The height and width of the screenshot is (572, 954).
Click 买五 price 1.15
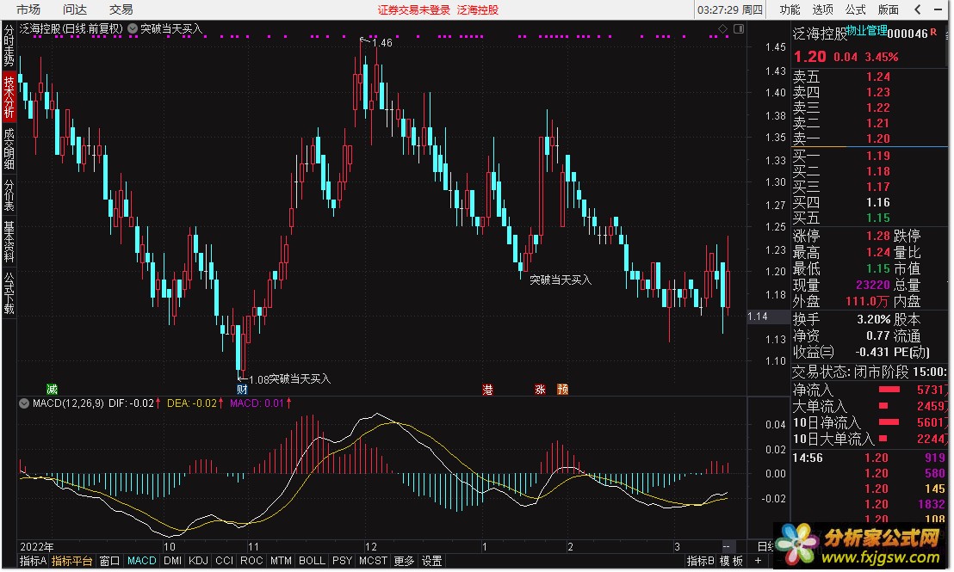[x=878, y=218]
